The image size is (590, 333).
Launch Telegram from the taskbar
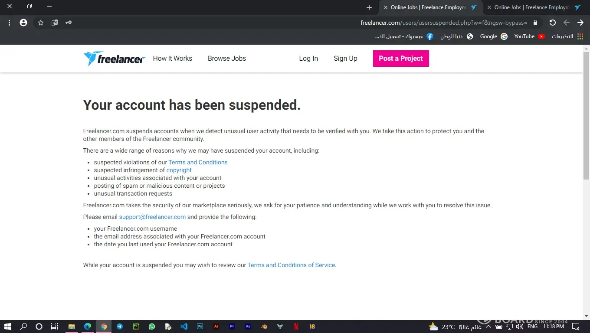coord(120,326)
